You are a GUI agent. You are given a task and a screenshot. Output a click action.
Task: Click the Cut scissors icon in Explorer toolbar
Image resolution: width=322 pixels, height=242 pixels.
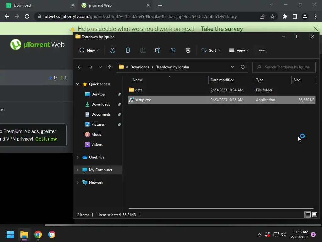pyautogui.click(x=113, y=50)
